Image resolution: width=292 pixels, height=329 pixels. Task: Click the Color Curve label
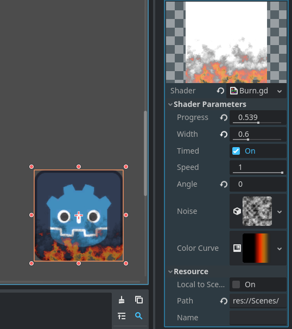[x=198, y=248]
